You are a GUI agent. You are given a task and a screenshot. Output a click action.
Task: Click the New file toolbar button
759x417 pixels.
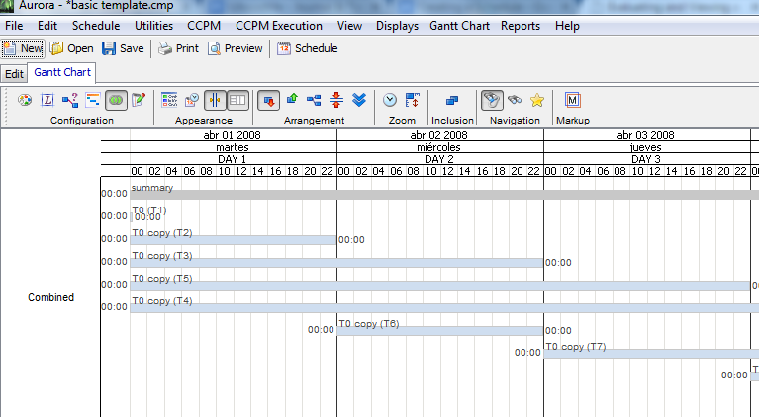point(23,48)
